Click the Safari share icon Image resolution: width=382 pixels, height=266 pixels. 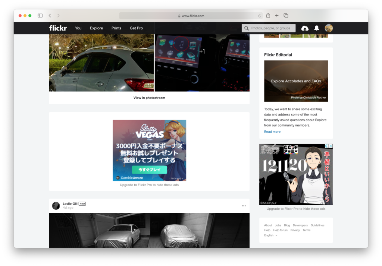tap(268, 16)
